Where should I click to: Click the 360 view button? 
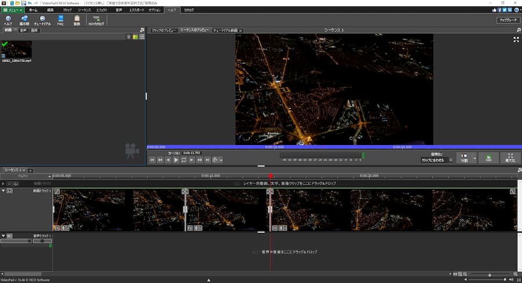pos(489,158)
